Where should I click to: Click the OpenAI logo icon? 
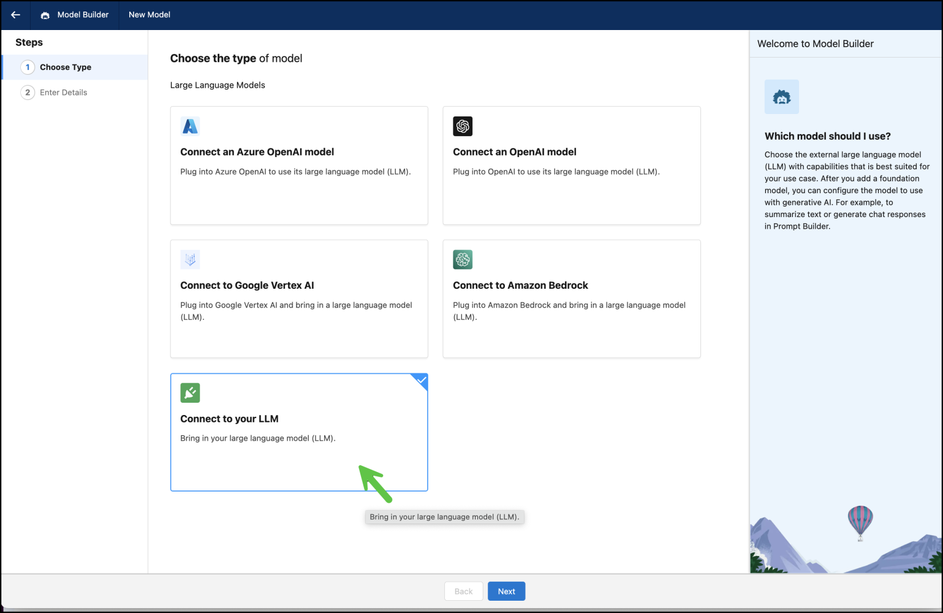(463, 126)
